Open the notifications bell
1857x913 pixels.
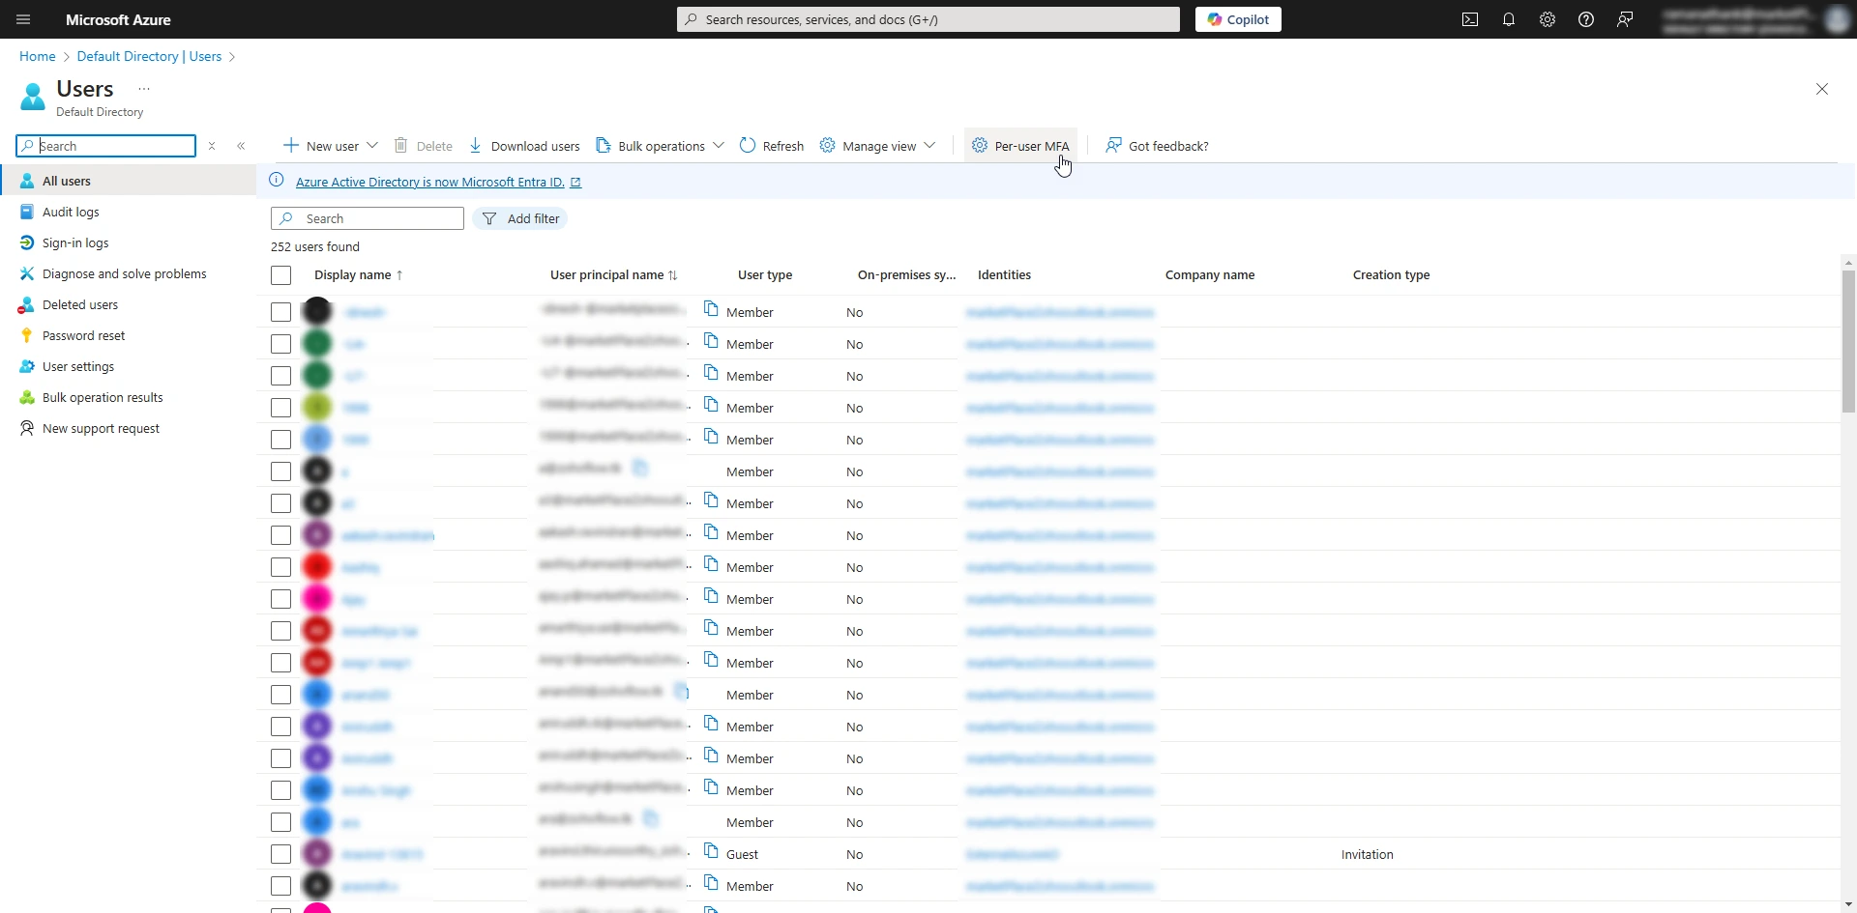pyautogui.click(x=1508, y=19)
